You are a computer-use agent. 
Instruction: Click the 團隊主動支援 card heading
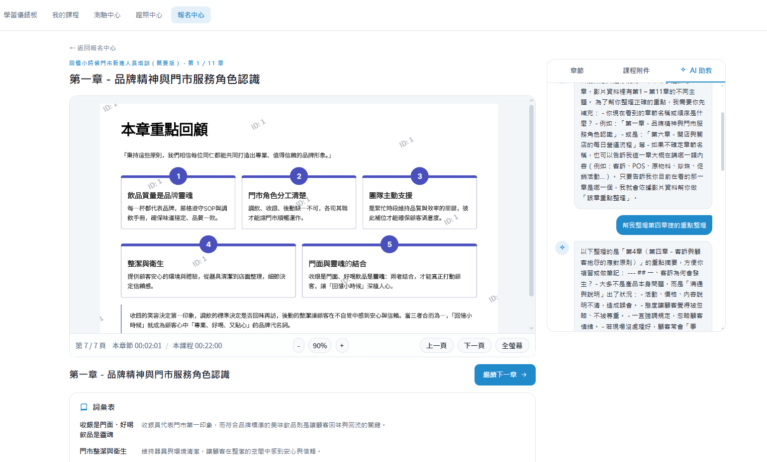pyautogui.click(x=391, y=196)
